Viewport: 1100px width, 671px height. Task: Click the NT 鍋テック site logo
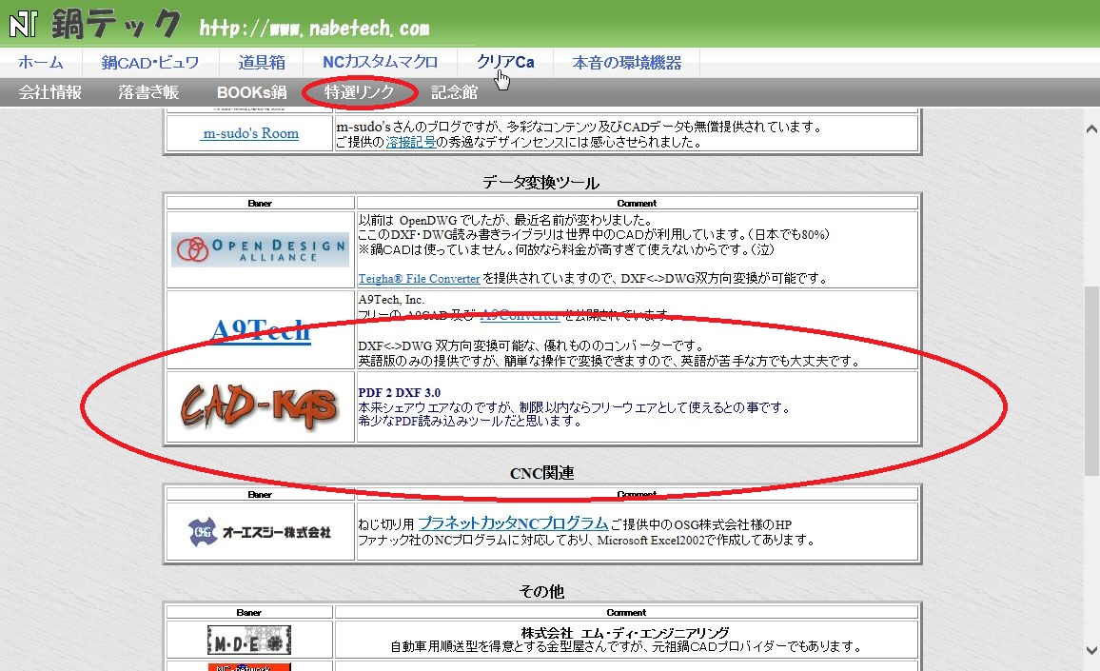point(95,25)
